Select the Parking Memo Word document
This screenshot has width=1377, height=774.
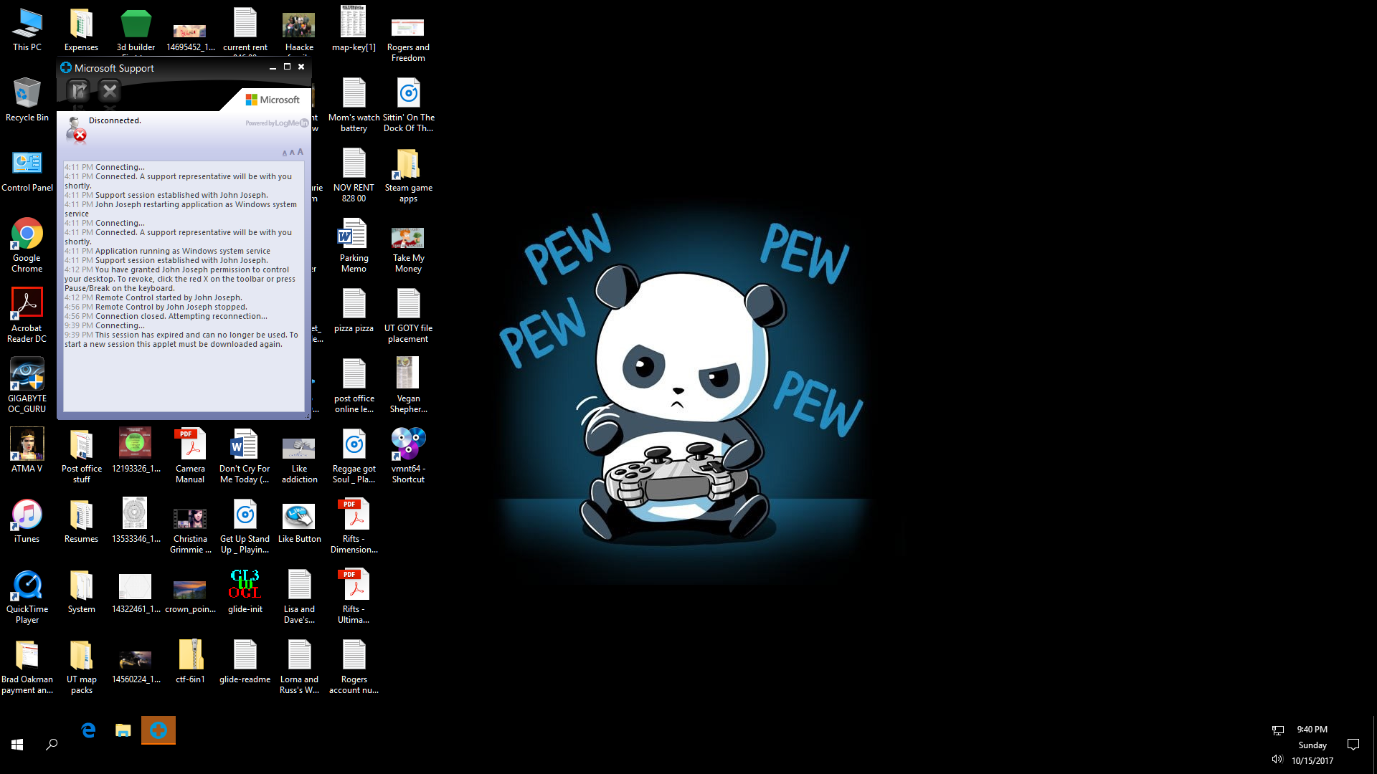pos(354,245)
